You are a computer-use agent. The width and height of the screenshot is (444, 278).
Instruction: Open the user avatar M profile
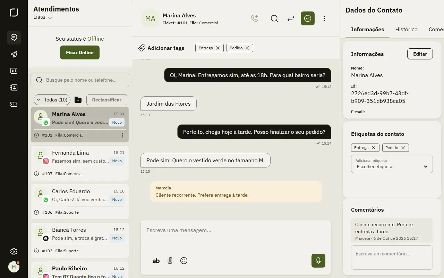[14, 267]
